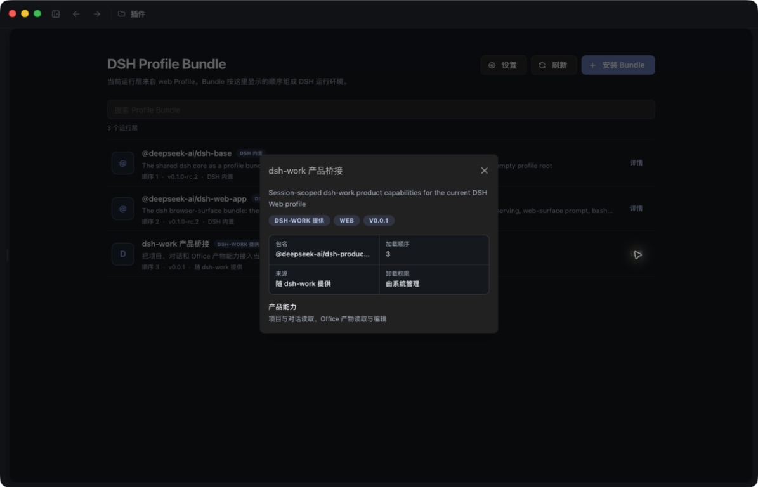This screenshot has width=758, height=487.
Task: Click the 插件 folder icon in title bar
Action: pyautogui.click(x=121, y=14)
